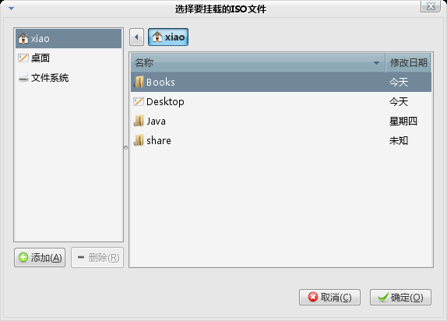Select the Java folder icon
447x321 pixels.
coord(139,121)
